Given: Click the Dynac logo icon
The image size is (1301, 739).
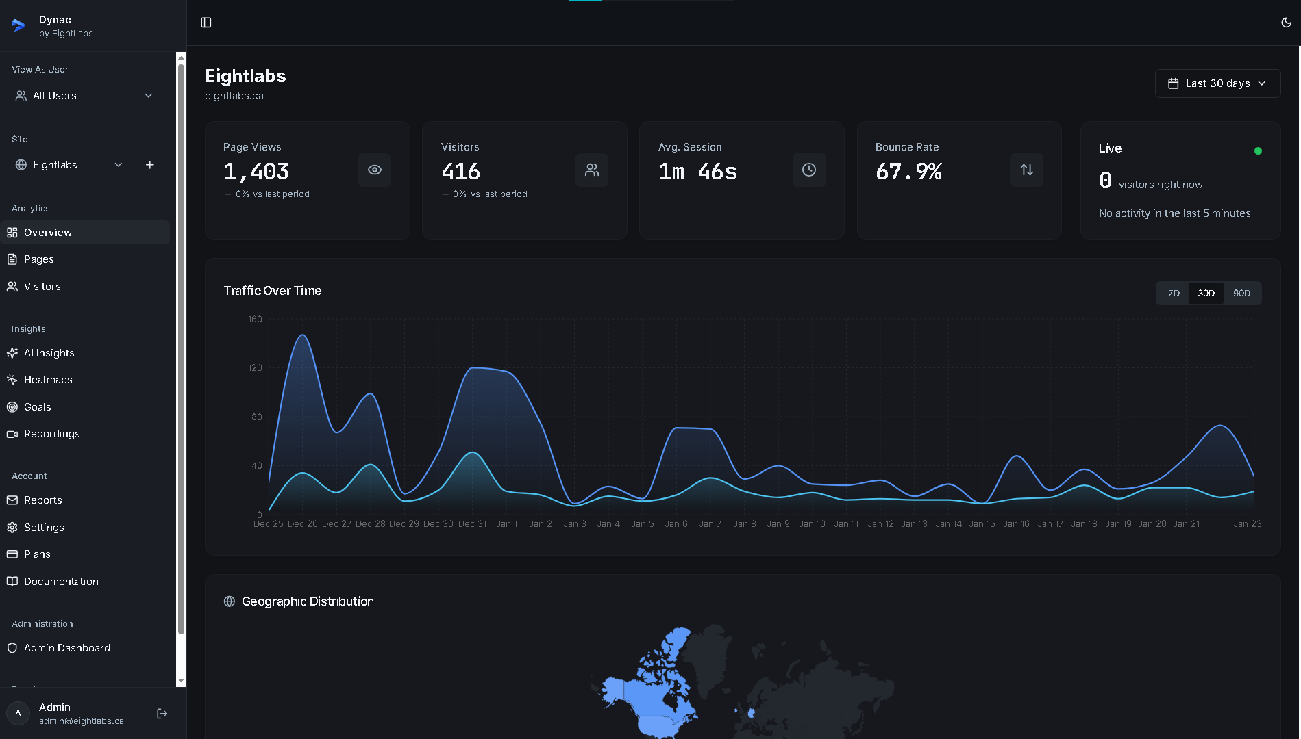Looking at the screenshot, I should coord(18,26).
